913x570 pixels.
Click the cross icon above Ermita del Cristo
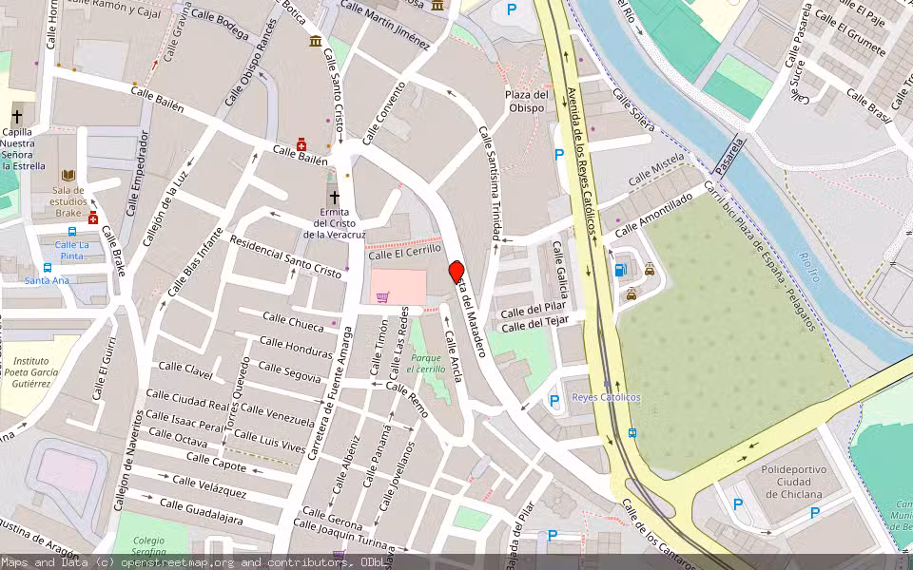(x=334, y=197)
